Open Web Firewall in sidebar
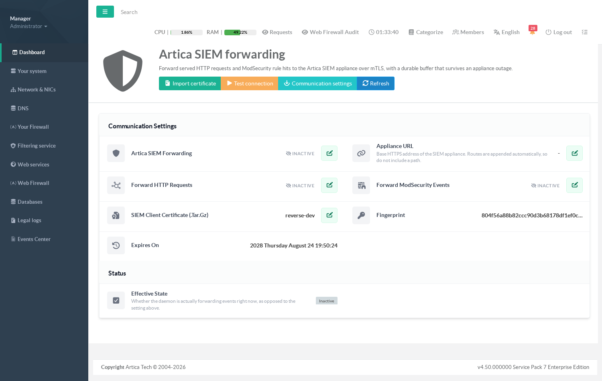The height and width of the screenshot is (381, 602). pos(44,183)
